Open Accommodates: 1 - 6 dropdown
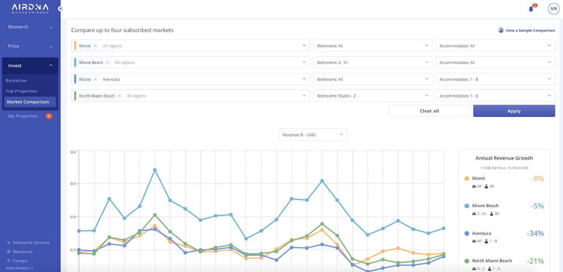The height and width of the screenshot is (272, 563). (495, 96)
